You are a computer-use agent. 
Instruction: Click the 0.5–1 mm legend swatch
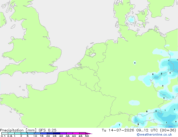(11, 133)
